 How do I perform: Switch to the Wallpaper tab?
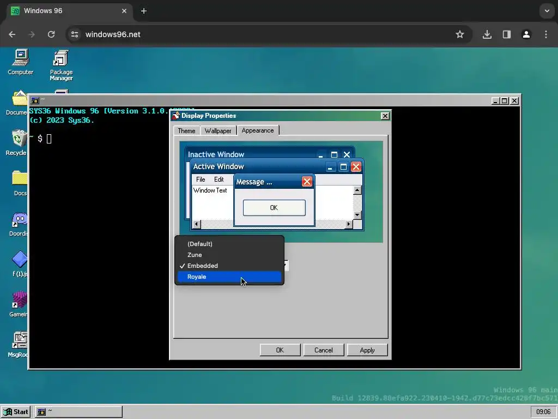point(218,131)
